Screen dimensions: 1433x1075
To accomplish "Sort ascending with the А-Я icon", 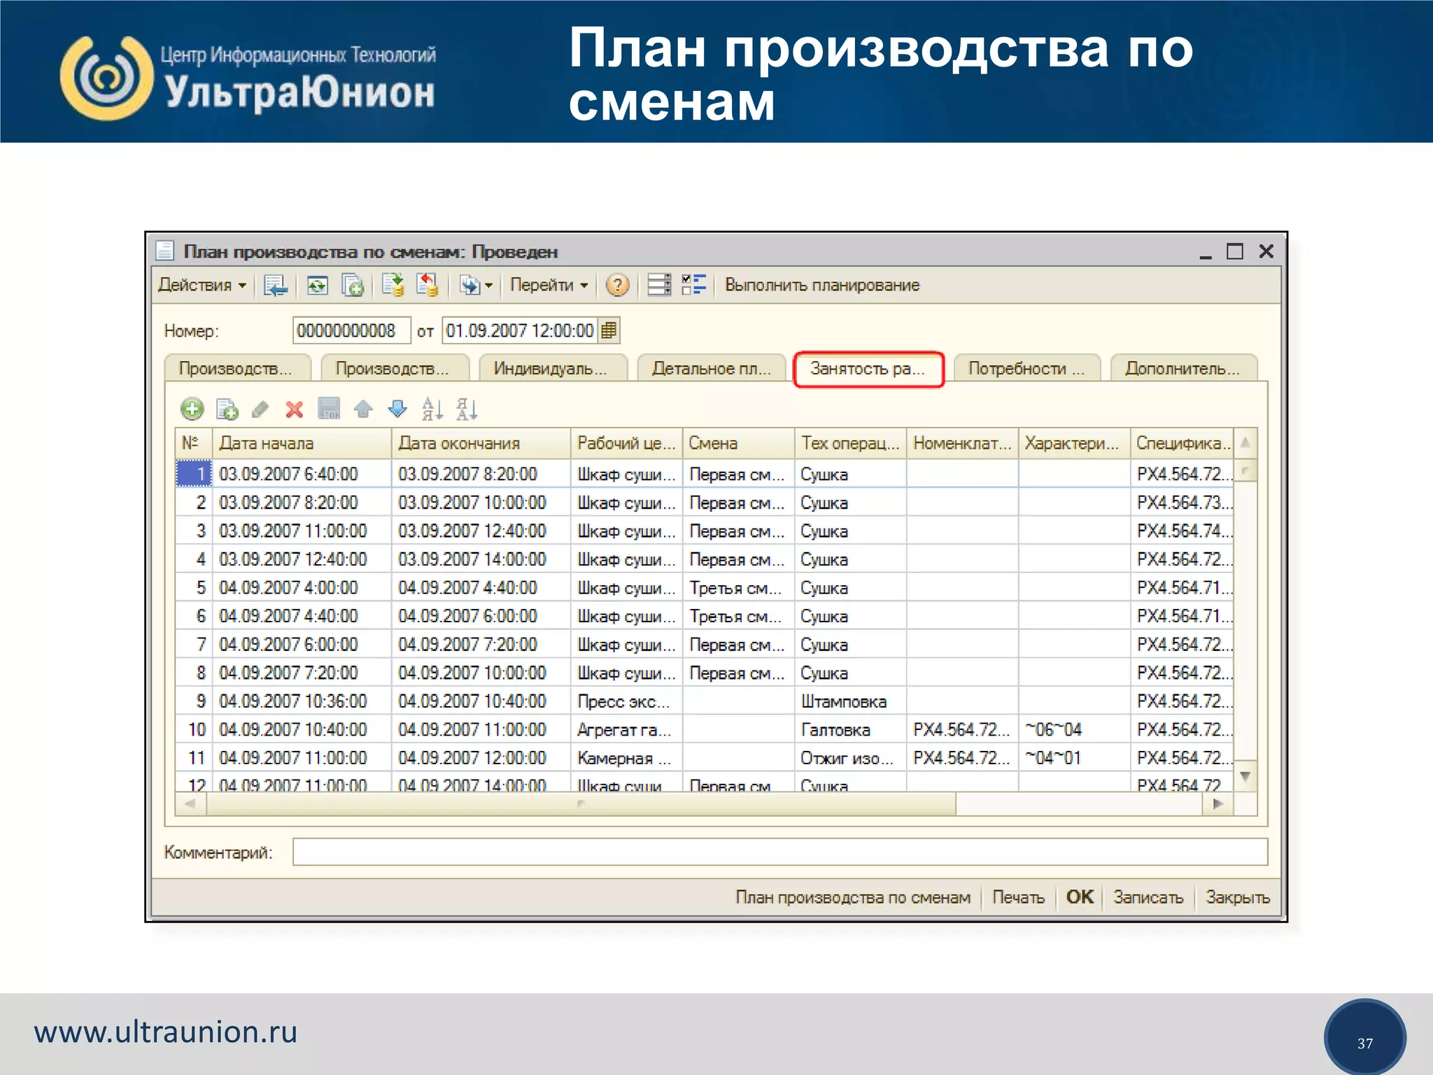I will point(432,409).
